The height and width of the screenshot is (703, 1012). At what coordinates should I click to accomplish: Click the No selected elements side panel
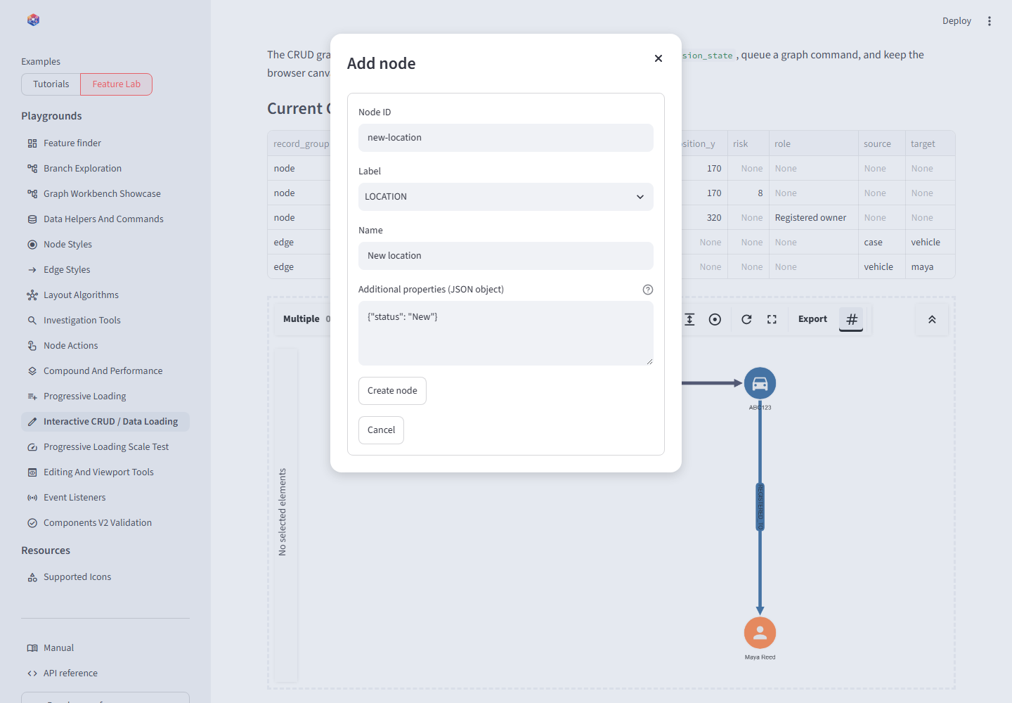tap(285, 515)
